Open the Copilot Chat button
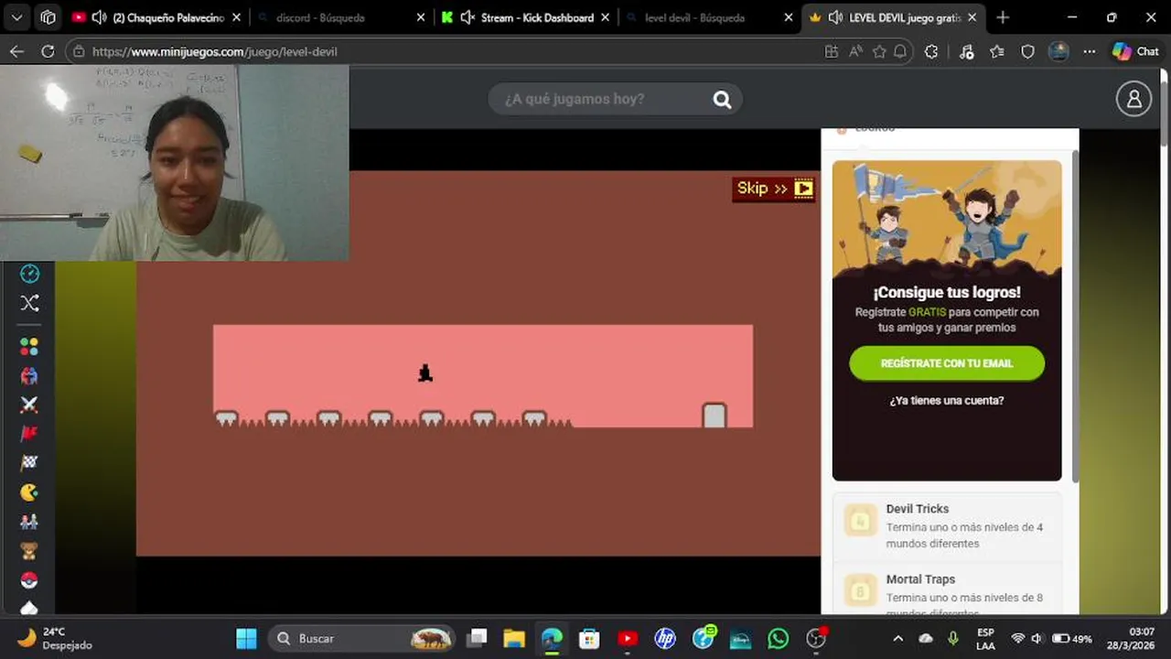This screenshot has width=1171, height=659. [1135, 51]
